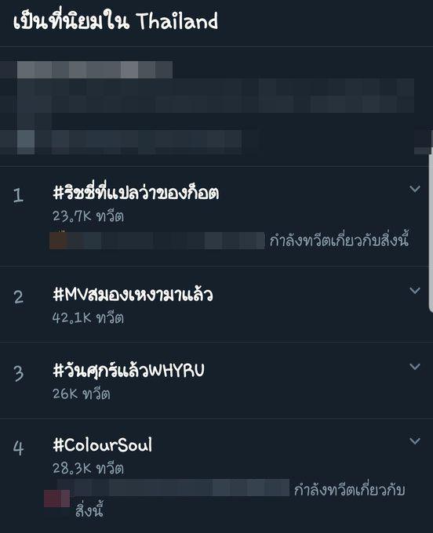Open the #MVสมองเหงามาแล้ว trending hashtag
Image resolution: width=433 pixels, height=533 pixels.
click(133, 295)
